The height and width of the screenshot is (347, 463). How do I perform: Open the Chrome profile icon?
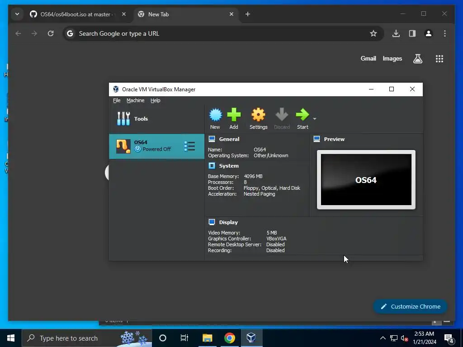pos(429,33)
